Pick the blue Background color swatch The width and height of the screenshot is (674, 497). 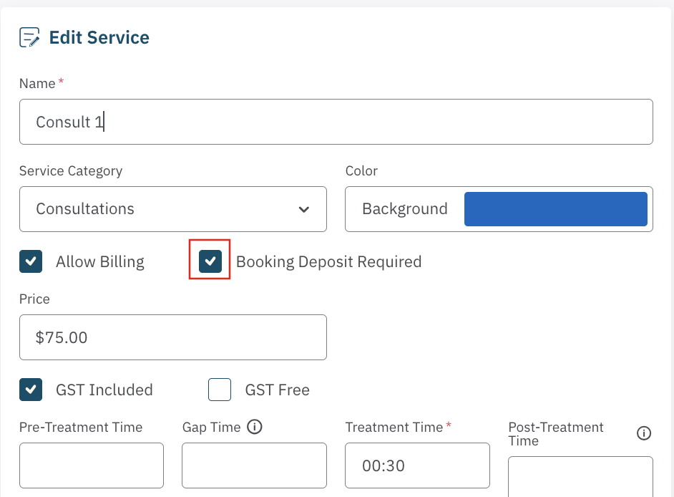click(x=555, y=209)
